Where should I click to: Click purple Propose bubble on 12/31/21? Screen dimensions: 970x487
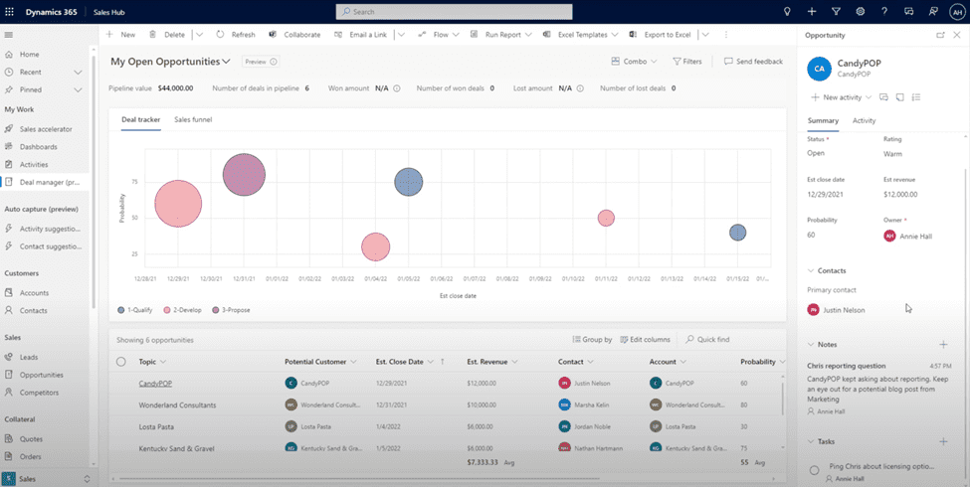click(244, 174)
